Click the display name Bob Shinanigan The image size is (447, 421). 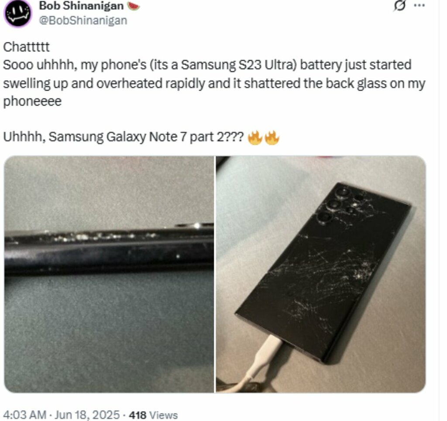coord(81,6)
